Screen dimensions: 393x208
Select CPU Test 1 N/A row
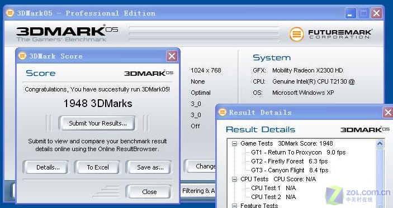pyautogui.click(x=273, y=188)
